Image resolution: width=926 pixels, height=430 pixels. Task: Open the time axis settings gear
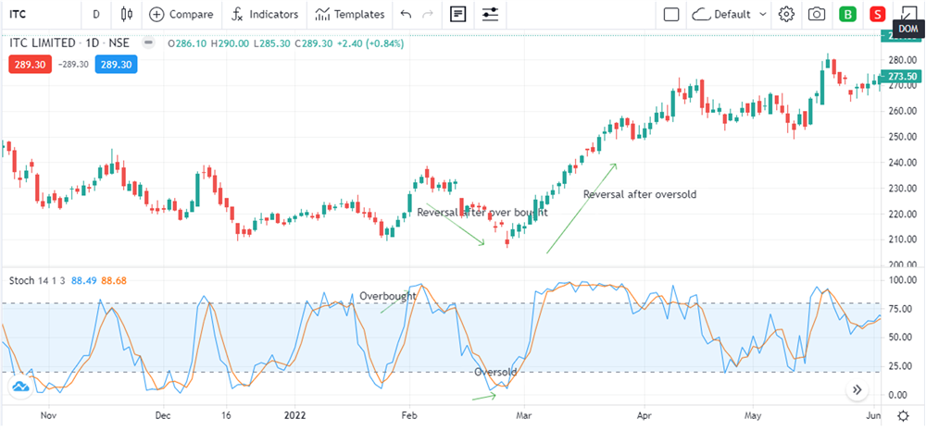pos(903,415)
